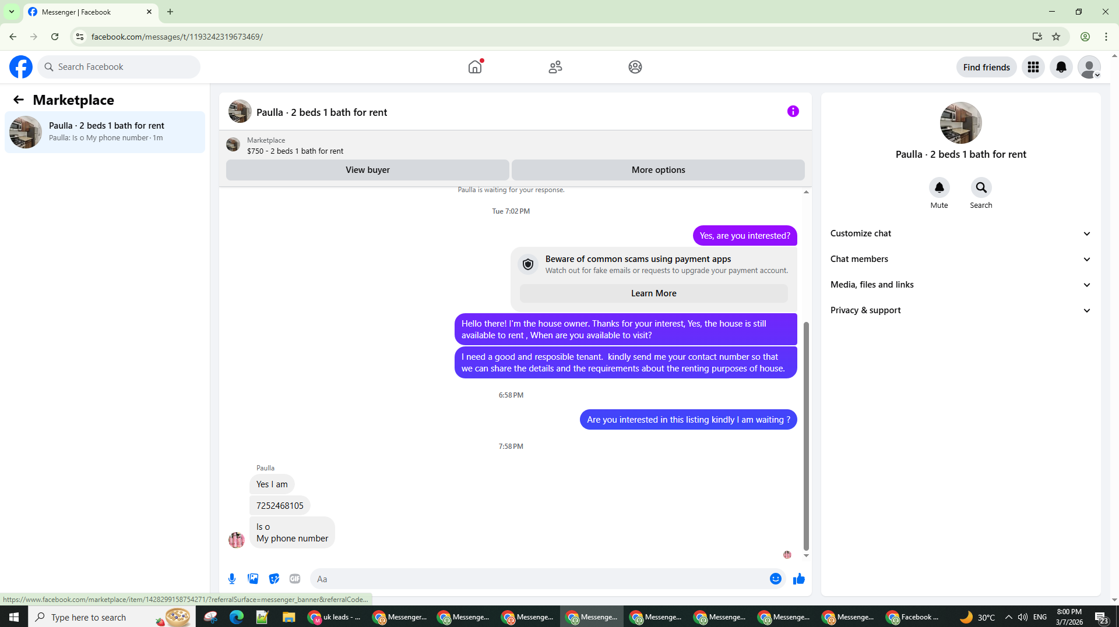Open the Facebook logo home link
This screenshot has width=1119, height=627.
(21, 67)
